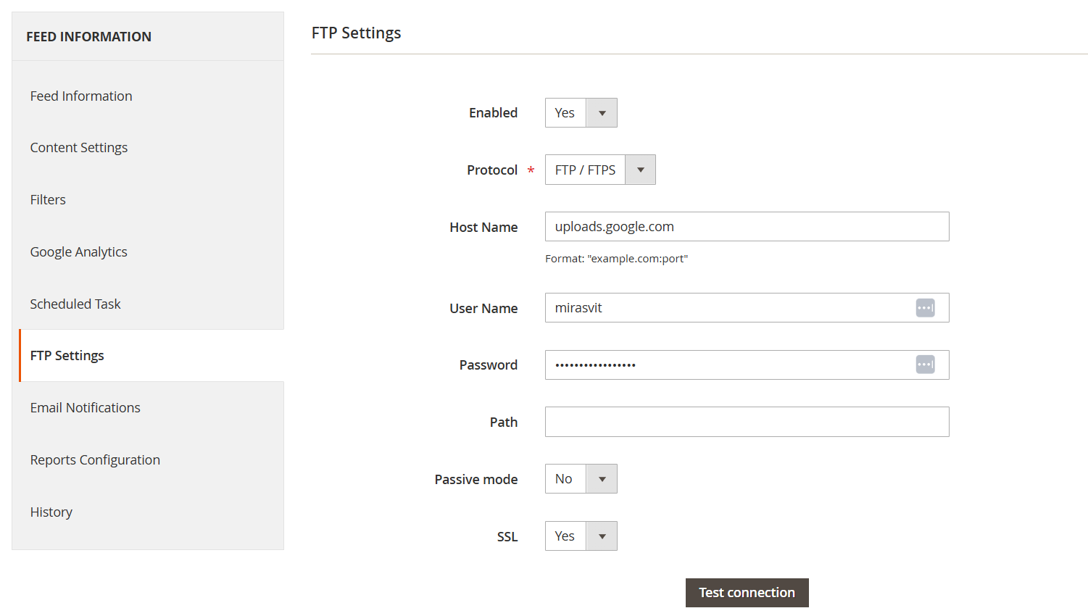The width and height of the screenshot is (1088, 616).
Task: Click the empty Path input field
Action: coord(747,422)
